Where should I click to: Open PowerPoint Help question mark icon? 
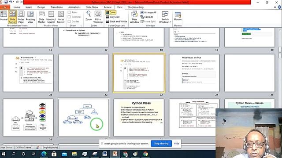pos(279,7)
